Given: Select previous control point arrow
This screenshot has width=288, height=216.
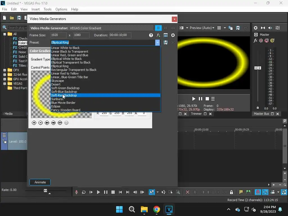Looking at the screenshot, I should 47,123.
